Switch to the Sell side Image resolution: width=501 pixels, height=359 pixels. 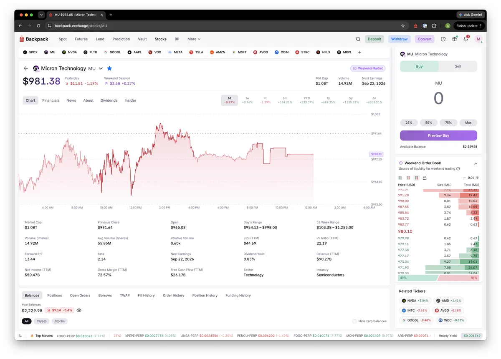tap(458, 66)
